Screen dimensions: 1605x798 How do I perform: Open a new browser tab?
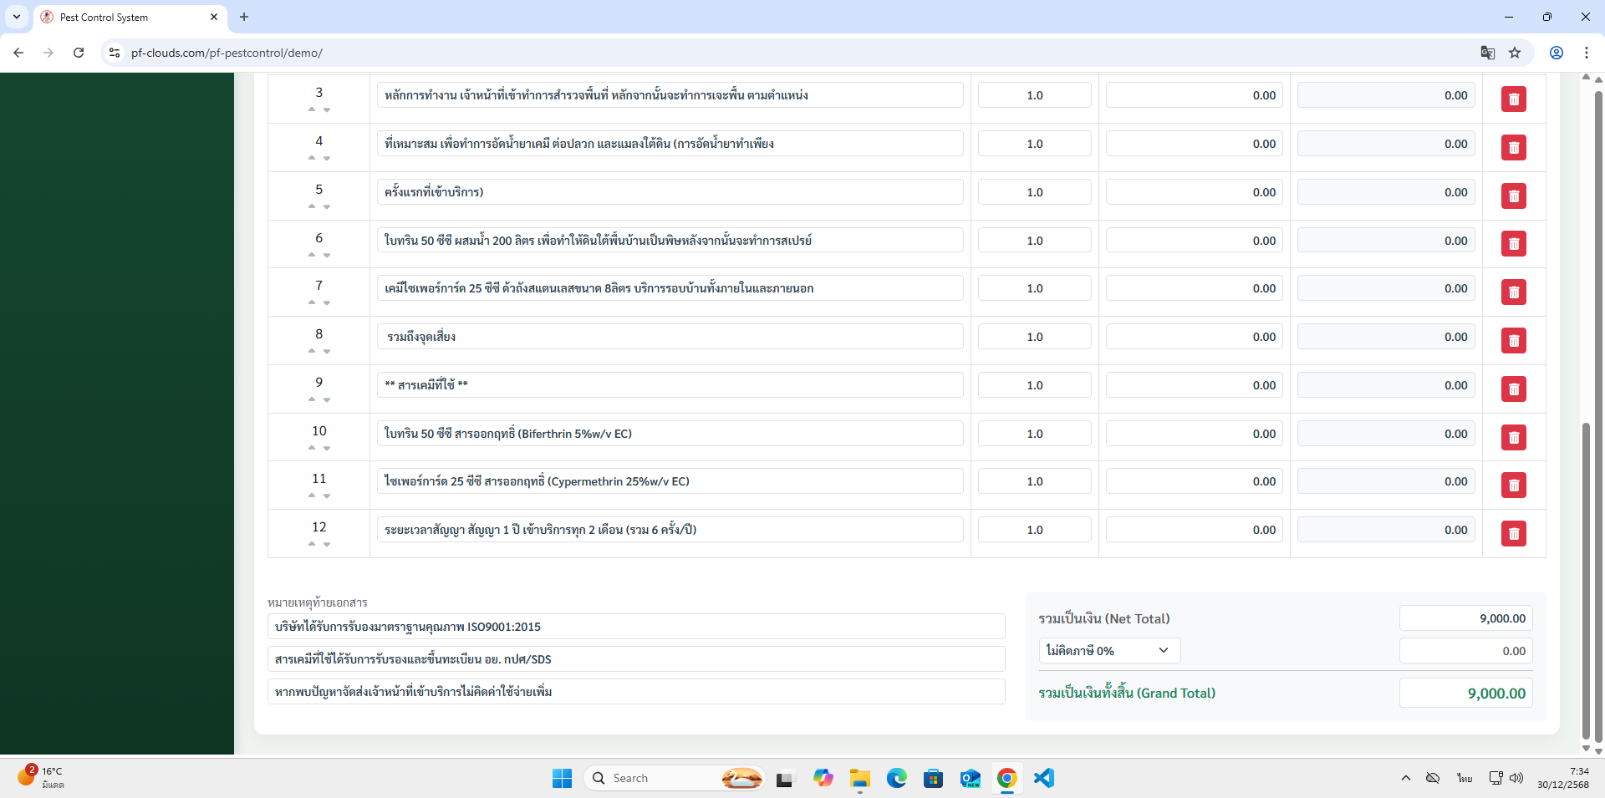(x=244, y=17)
